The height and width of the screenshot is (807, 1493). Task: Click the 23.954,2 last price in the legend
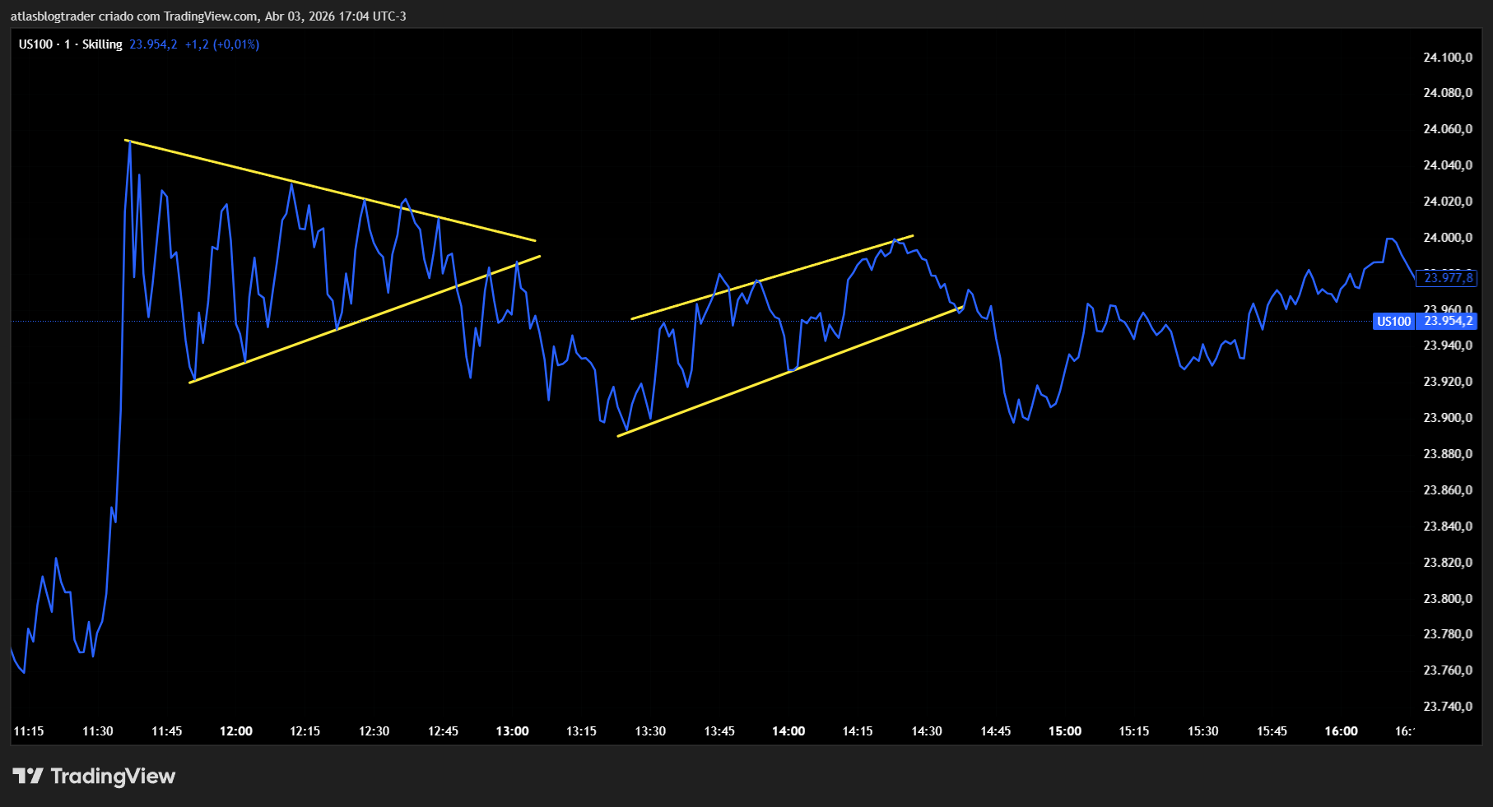click(x=153, y=44)
